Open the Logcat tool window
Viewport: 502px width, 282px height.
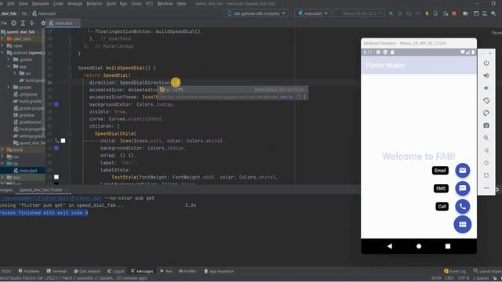(116, 271)
